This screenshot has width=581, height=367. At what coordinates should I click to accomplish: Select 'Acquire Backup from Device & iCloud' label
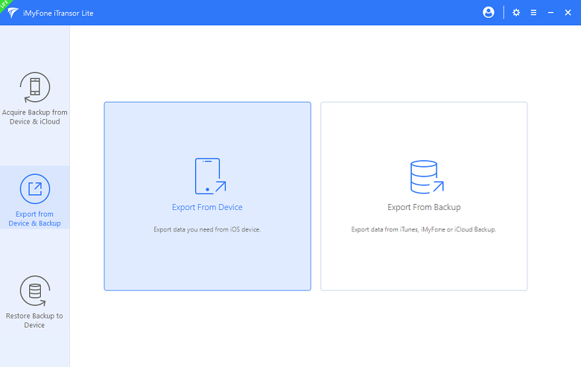(x=34, y=117)
